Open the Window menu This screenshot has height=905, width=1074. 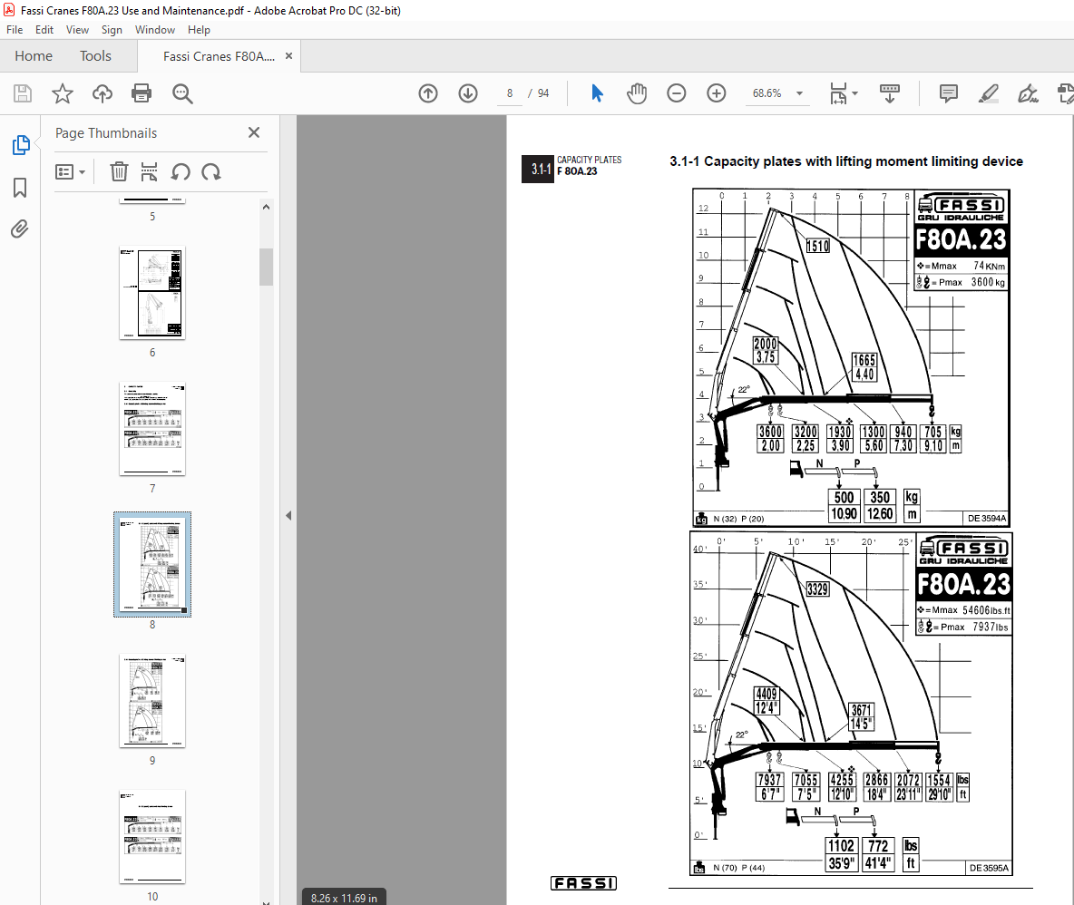[155, 29]
